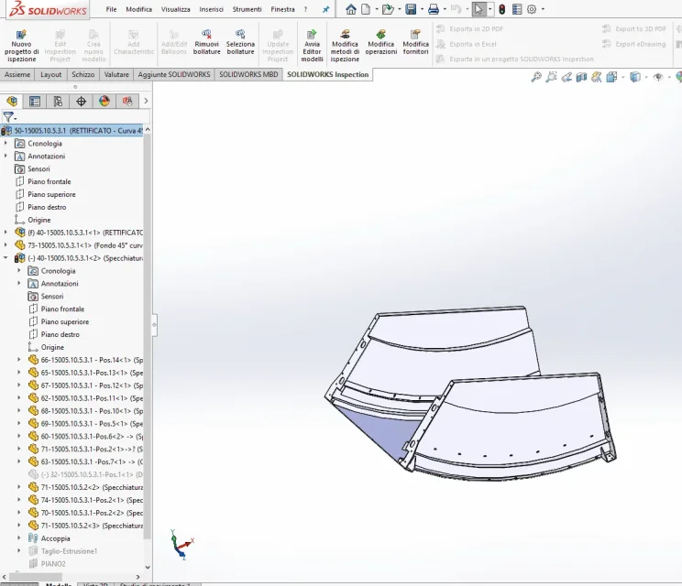The width and height of the screenshot is (682, 586).
Task: Open the Strumenti menu
Action: point(247,9)
